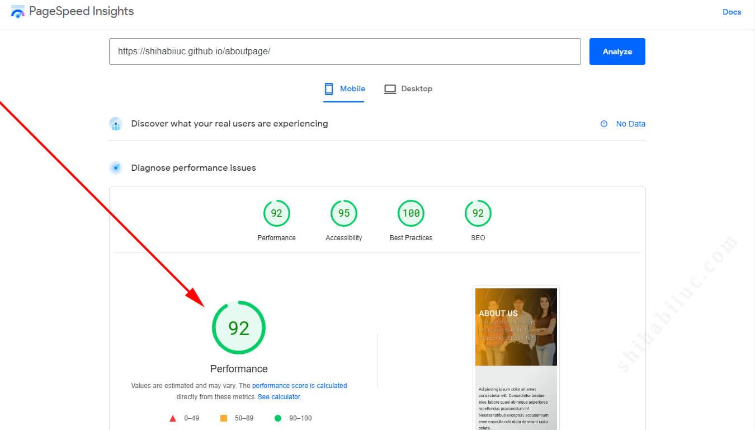Viewport: 755px width, 430px height.
Task: Open the See calculator link
Action: tap(279, 397)
